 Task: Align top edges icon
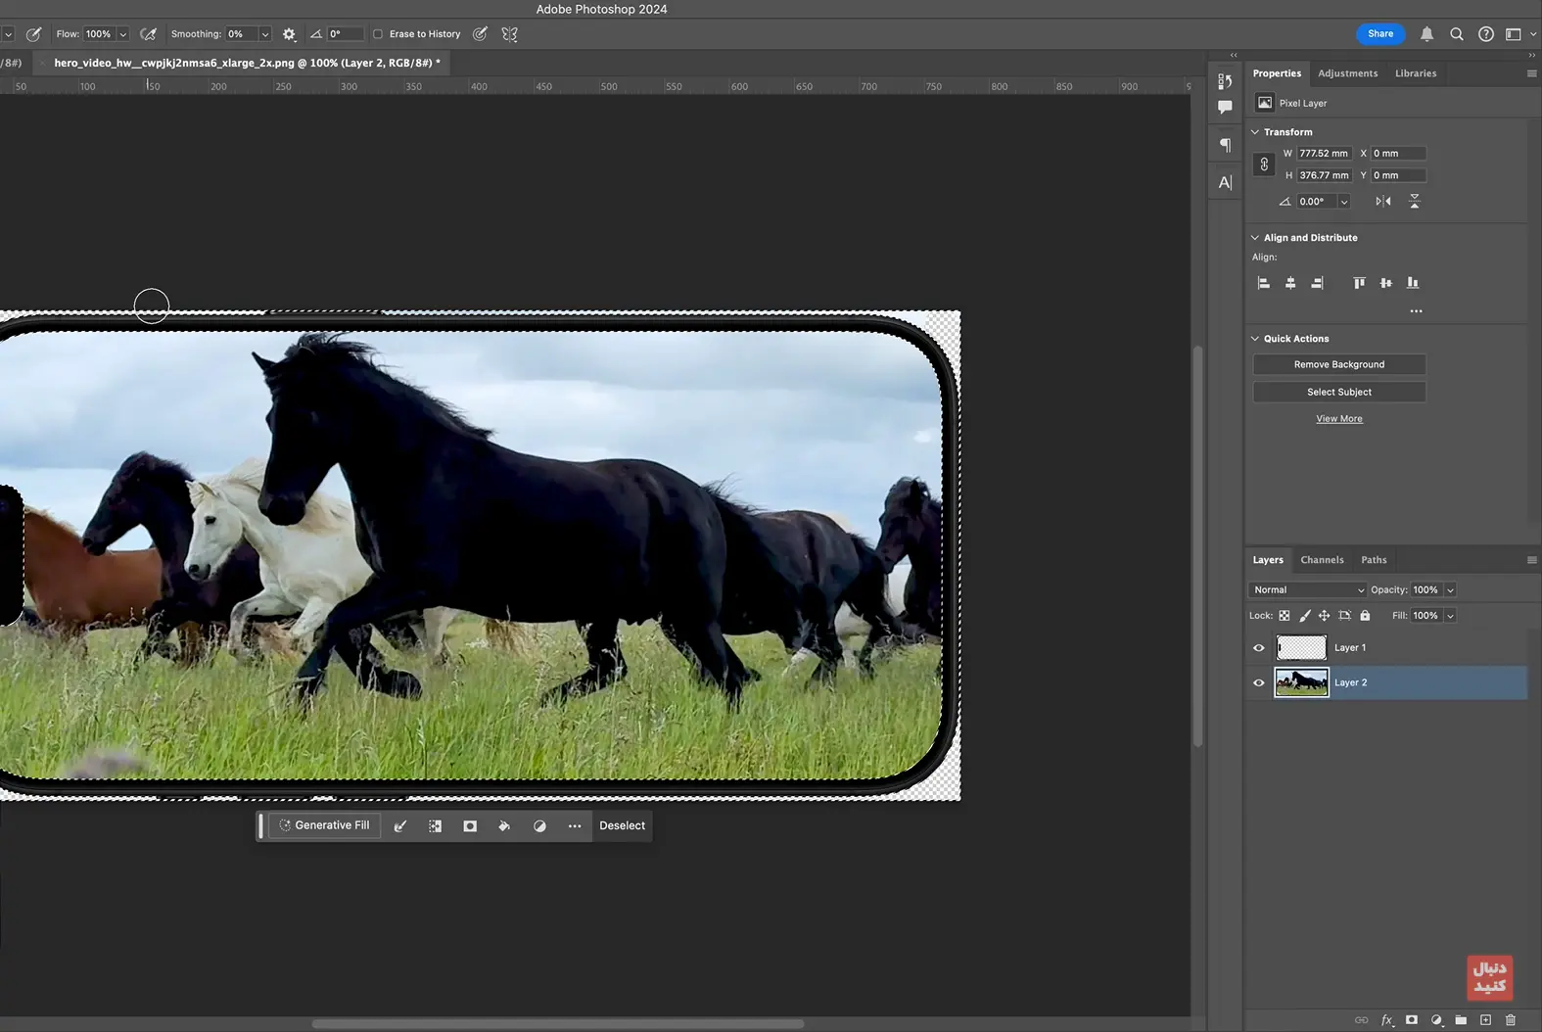pos(1359,283)
